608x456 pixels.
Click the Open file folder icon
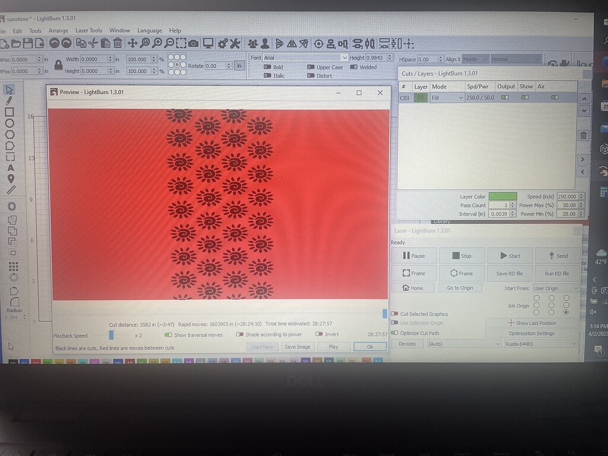click(x=16, y=43)
